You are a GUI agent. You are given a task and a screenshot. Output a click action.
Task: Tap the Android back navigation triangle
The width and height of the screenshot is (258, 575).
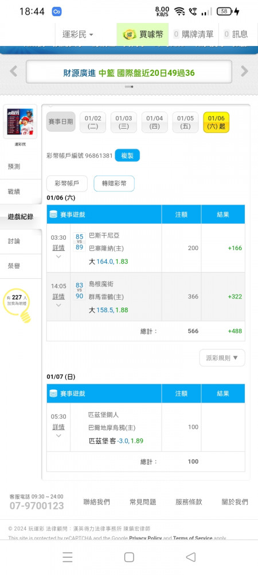(190, 557)
